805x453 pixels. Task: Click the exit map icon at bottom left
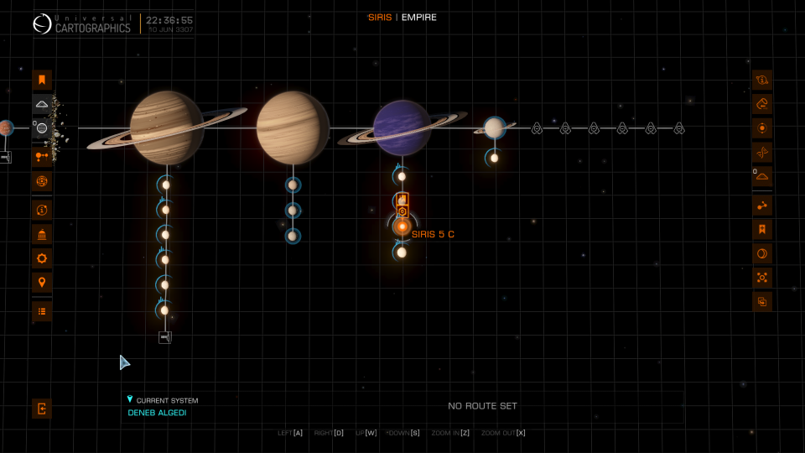coord(42,409)
